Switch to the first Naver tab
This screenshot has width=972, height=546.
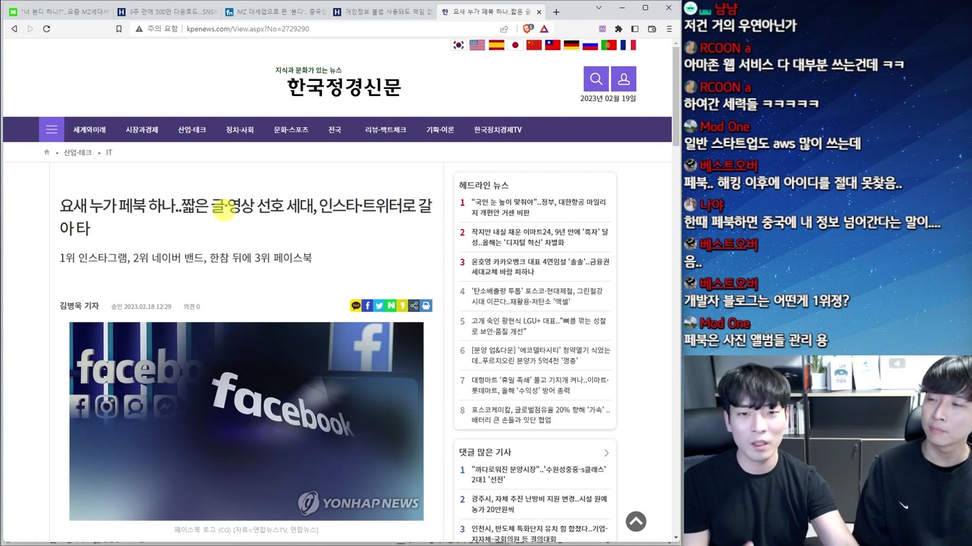pyautogui.click(x=58, y=12)
